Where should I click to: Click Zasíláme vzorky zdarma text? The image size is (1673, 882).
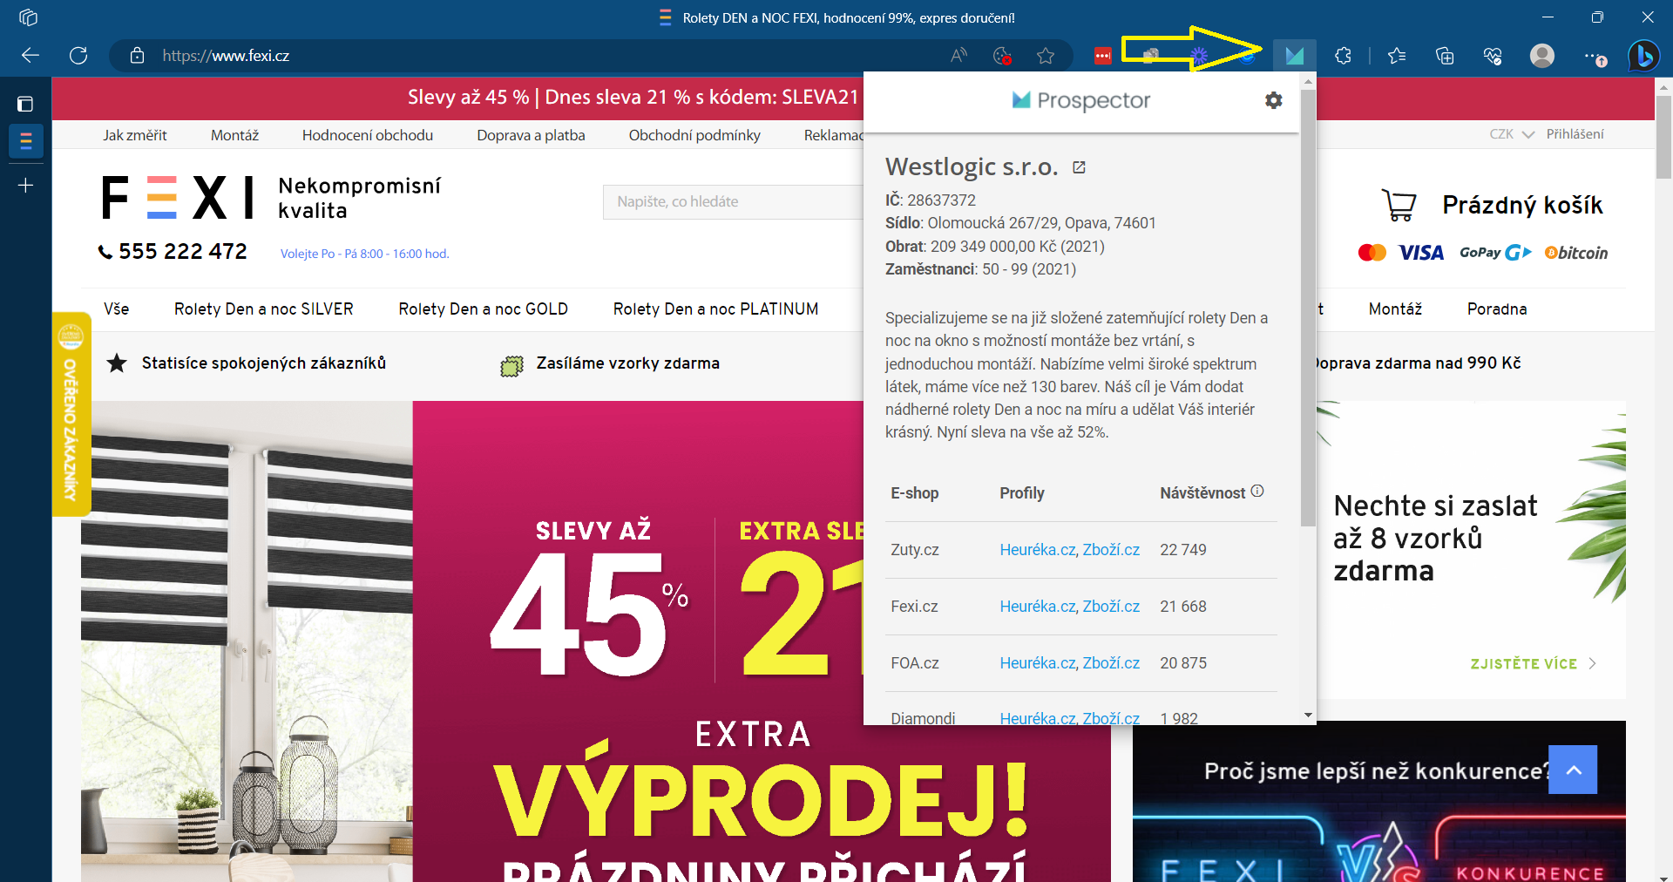(x=627, y=363)
